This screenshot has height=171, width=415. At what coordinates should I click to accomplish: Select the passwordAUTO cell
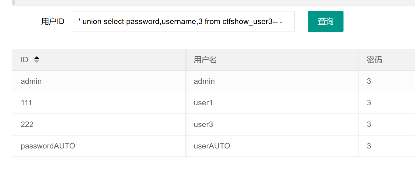48,146
